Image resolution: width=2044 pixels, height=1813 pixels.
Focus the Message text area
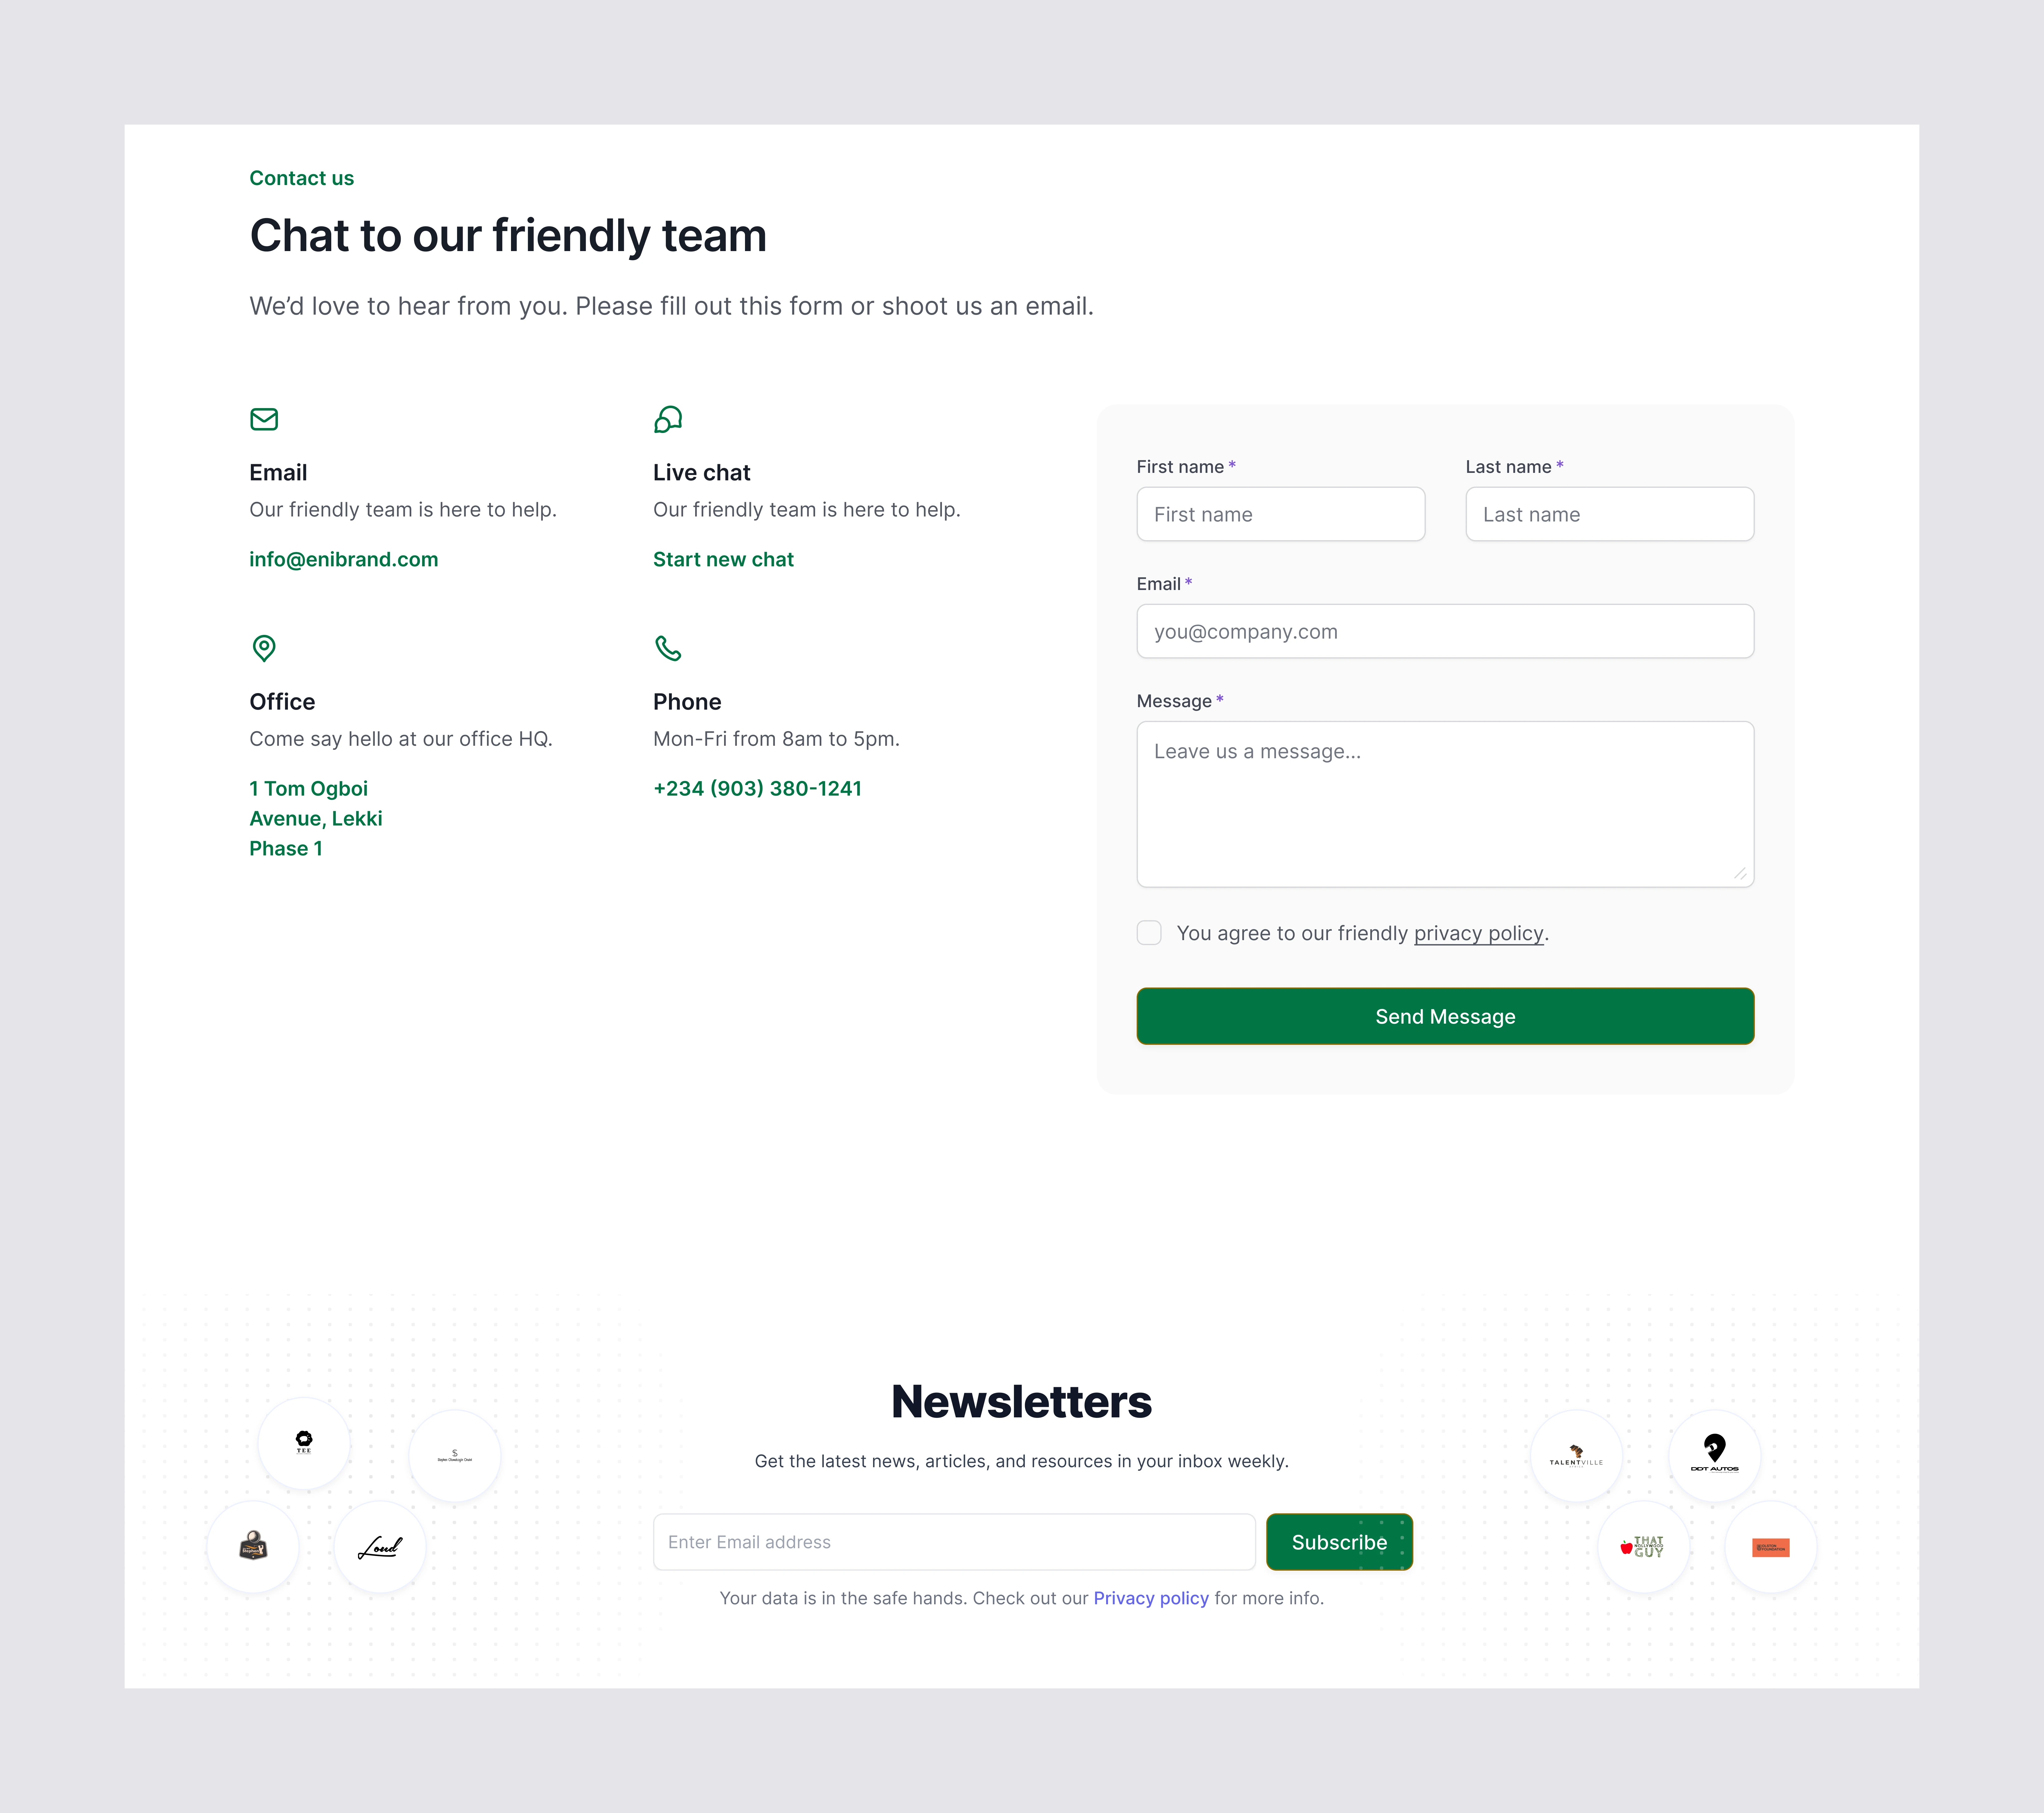1445,804
